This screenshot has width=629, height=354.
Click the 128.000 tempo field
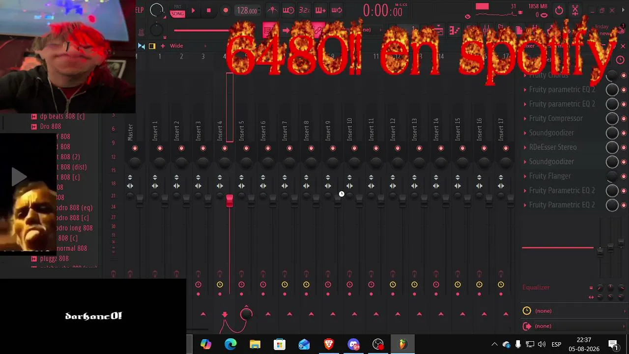247,10
